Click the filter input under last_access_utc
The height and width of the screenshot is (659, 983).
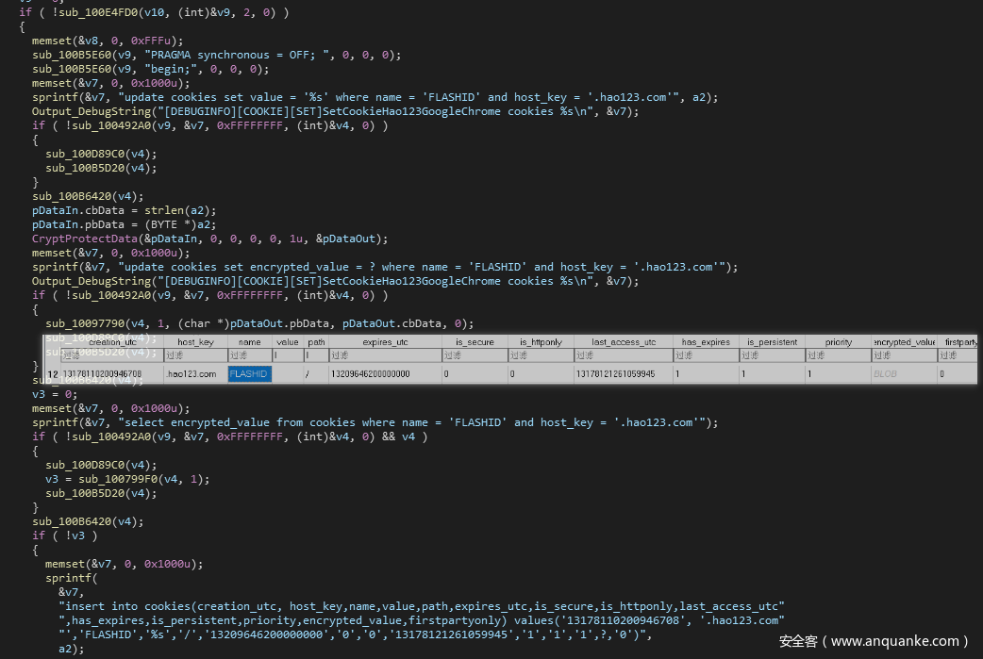623,356
